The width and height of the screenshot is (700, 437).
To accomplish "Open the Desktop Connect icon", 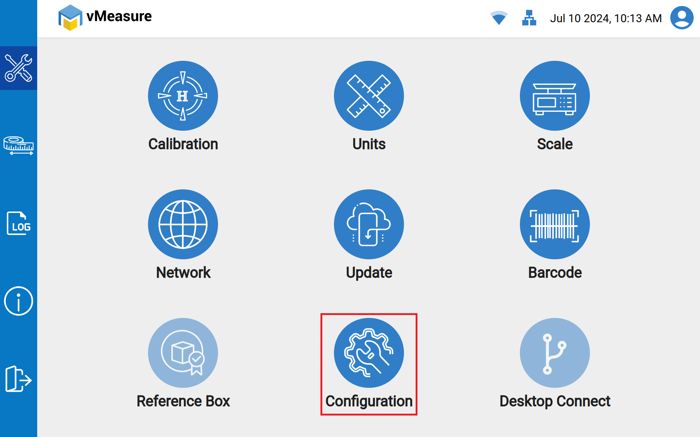I will point(555,353).
